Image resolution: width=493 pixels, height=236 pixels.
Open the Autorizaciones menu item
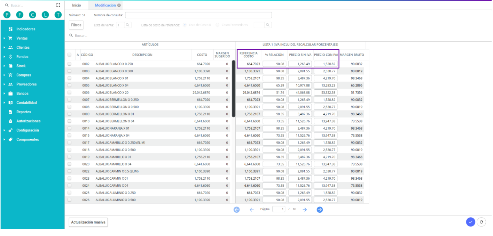pyautogui.click(x=29, y=121)
